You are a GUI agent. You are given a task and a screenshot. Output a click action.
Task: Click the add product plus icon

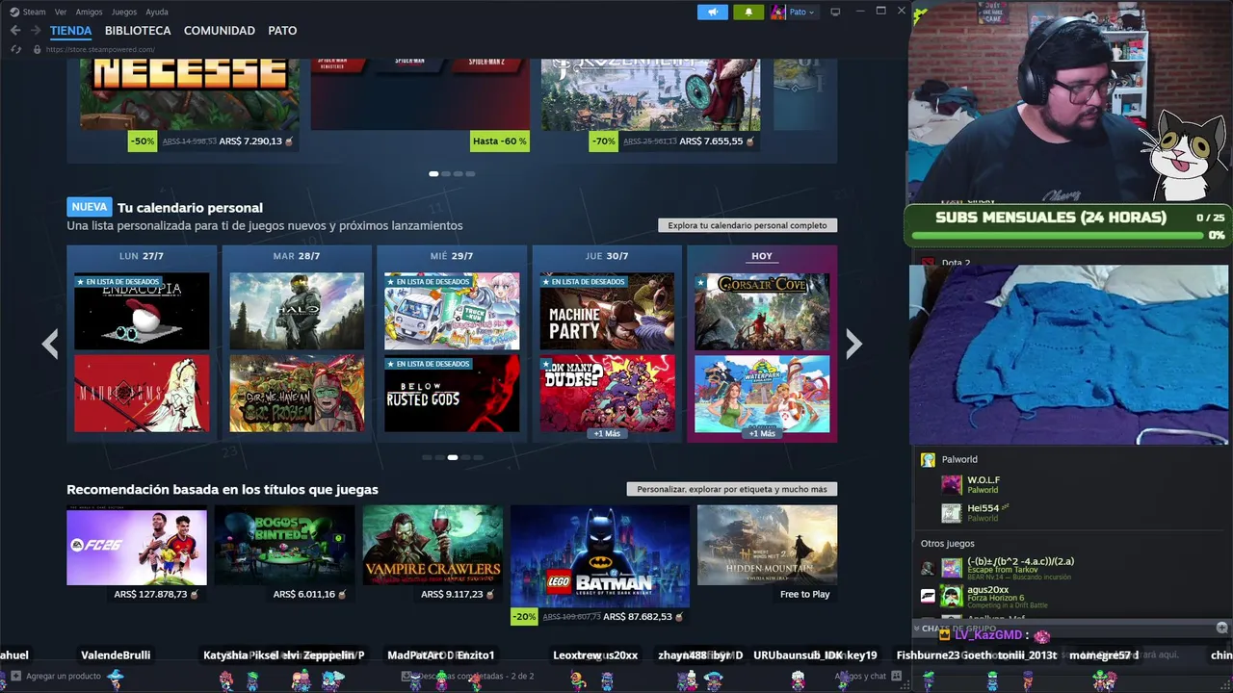coord(15,677)
